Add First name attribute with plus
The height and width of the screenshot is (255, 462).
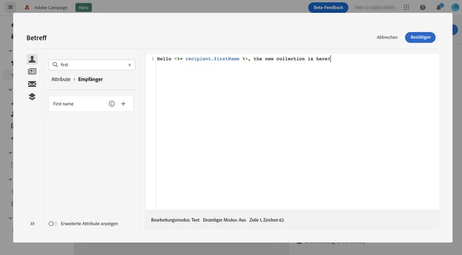pos(123,104)
